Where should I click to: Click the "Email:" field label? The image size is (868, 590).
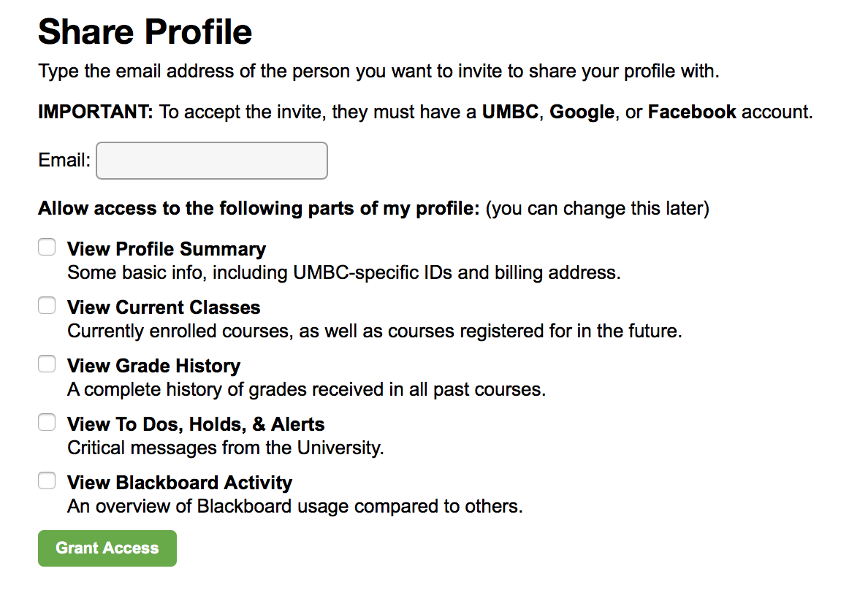(64, 161)
